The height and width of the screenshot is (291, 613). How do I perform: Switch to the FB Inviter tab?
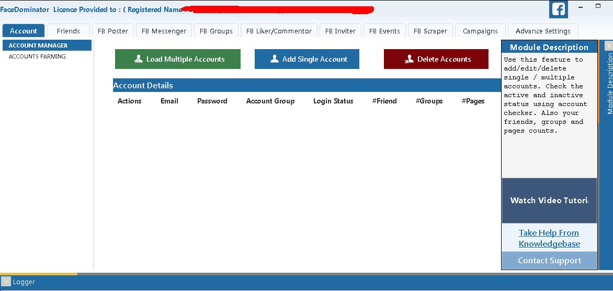pyautogui.click(x=340, y=31)
